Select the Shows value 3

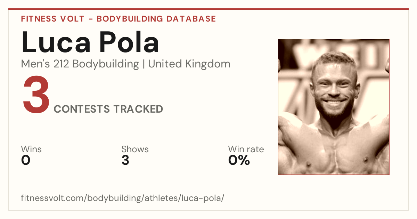coord(125,160)
